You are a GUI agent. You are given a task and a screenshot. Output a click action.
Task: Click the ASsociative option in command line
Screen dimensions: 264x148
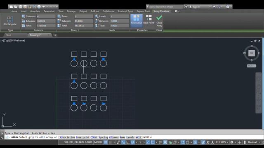pyautogui.click(x=67, y=137)
